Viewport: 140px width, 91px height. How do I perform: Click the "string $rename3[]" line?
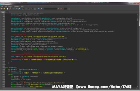point(28,86)
